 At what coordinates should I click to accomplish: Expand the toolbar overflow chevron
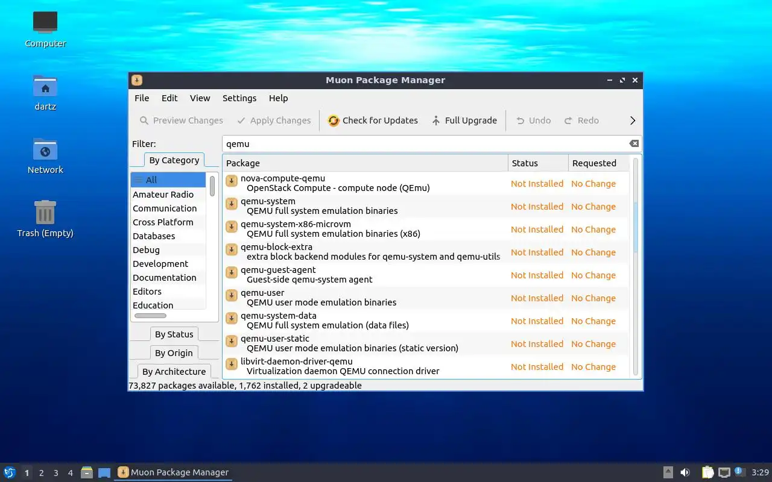coord(633,120)
